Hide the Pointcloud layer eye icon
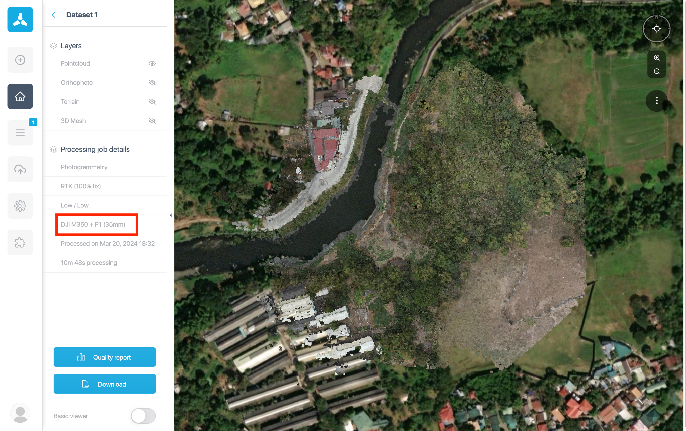 coord(152,63)
